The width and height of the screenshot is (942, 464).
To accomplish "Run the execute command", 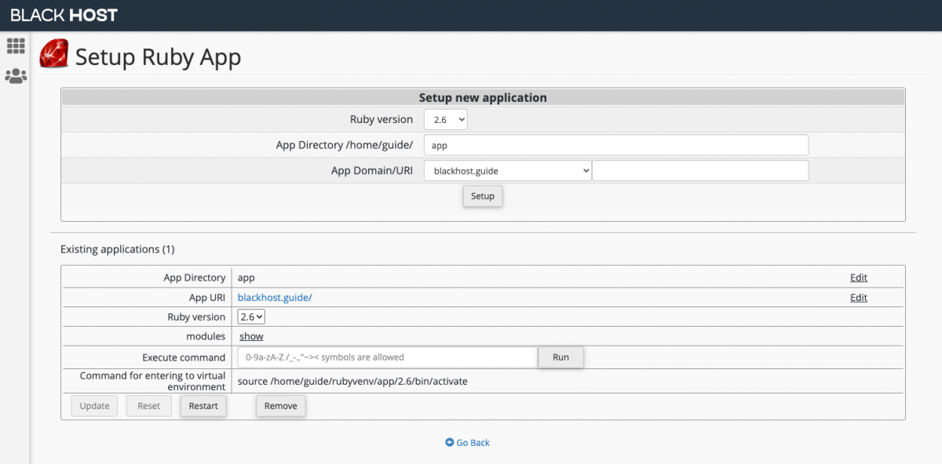I will [x=560, y=357].
